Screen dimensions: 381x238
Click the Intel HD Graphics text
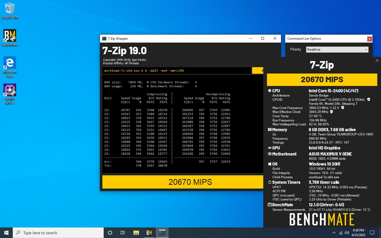(x=324, y=148)
